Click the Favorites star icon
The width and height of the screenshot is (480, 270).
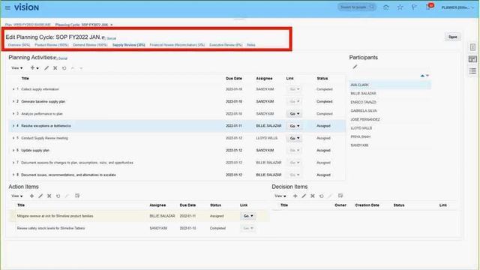coord(400,7)
